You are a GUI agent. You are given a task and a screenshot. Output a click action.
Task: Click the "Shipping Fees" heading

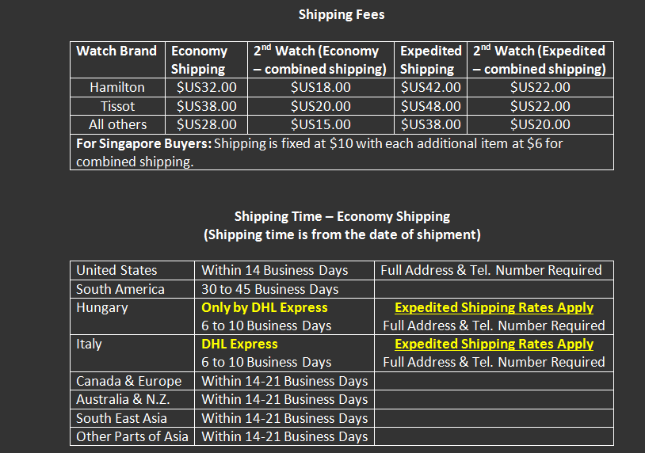coord(342,15)
